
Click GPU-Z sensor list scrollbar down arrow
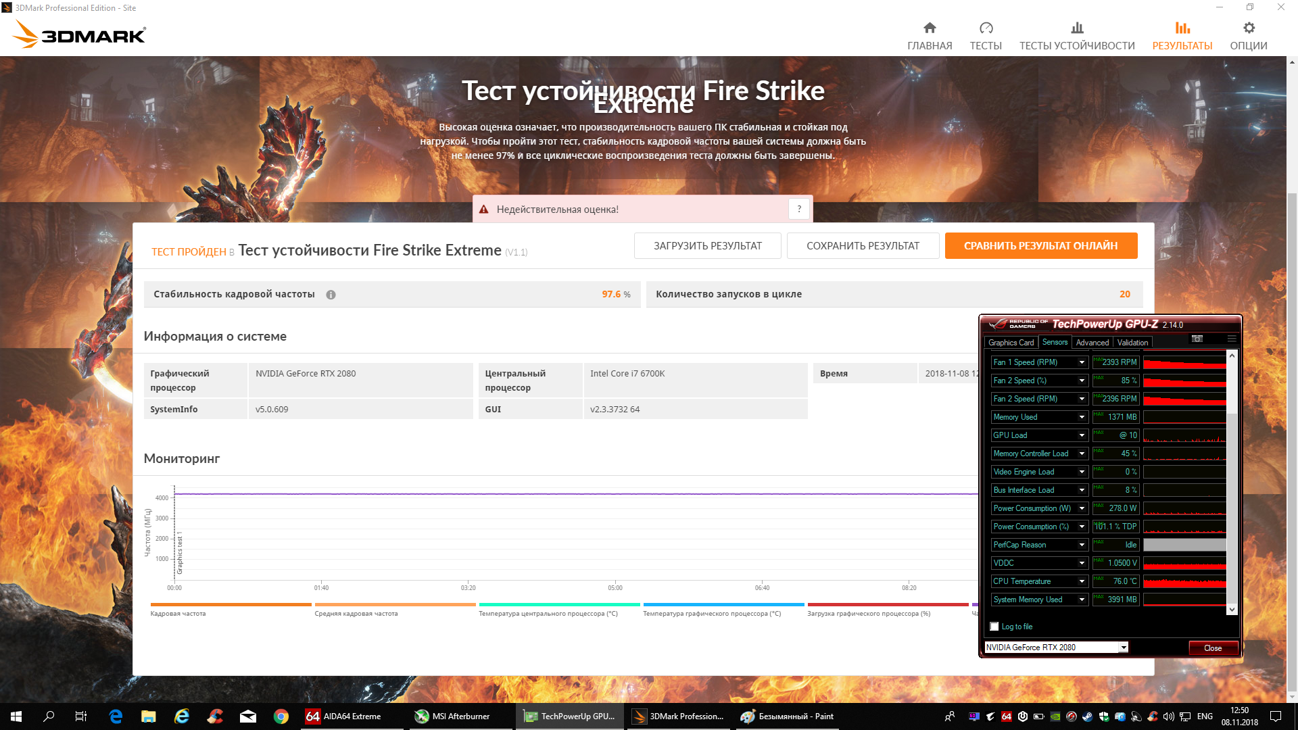(x=1232, y=609)
